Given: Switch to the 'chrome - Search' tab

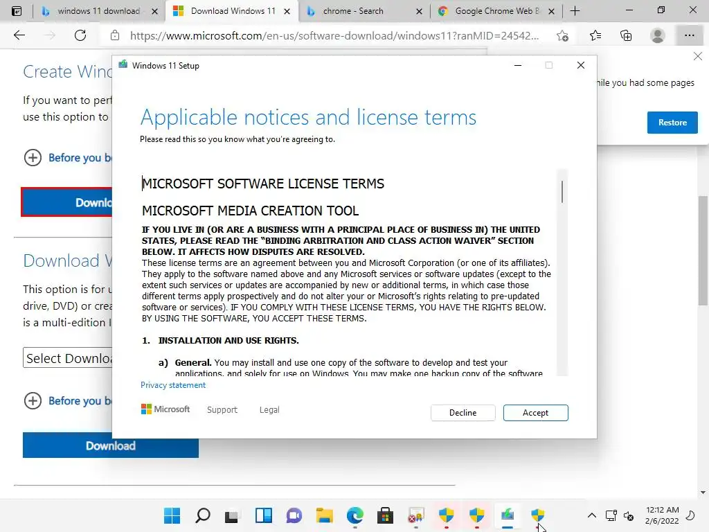Looking at the screenshot, I should 353,11.
